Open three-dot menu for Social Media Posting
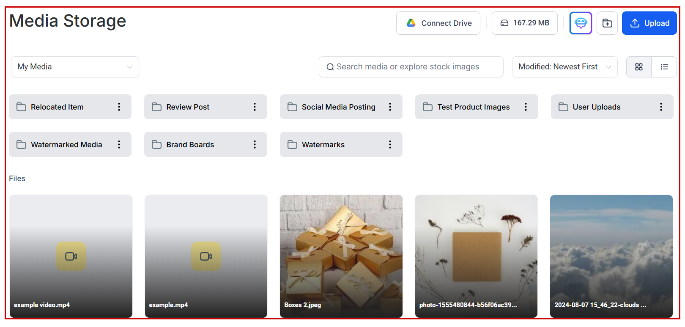Screen dimensions: 685x327 (x=390, y=107)
